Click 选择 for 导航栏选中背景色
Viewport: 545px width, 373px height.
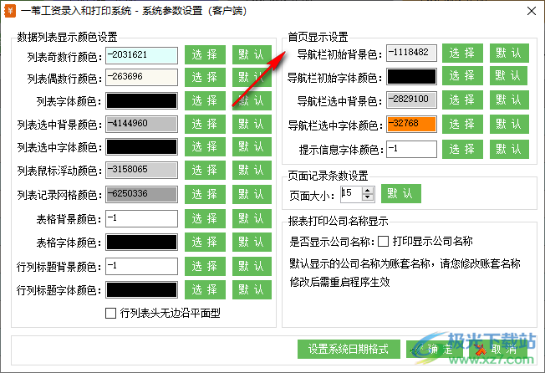coord(462,100)
